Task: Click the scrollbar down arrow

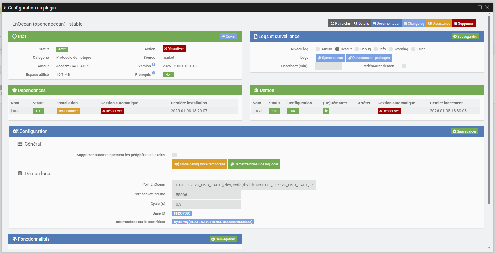Action: tap(489, 248)
